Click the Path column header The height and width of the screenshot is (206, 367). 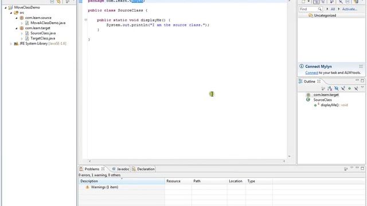pyautogui.click(x=209, y=181)
